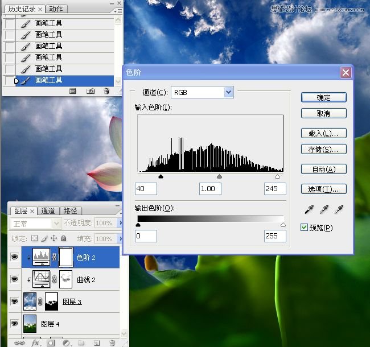Create a new group folder
The image size is (370, 347).
[81, 343]
